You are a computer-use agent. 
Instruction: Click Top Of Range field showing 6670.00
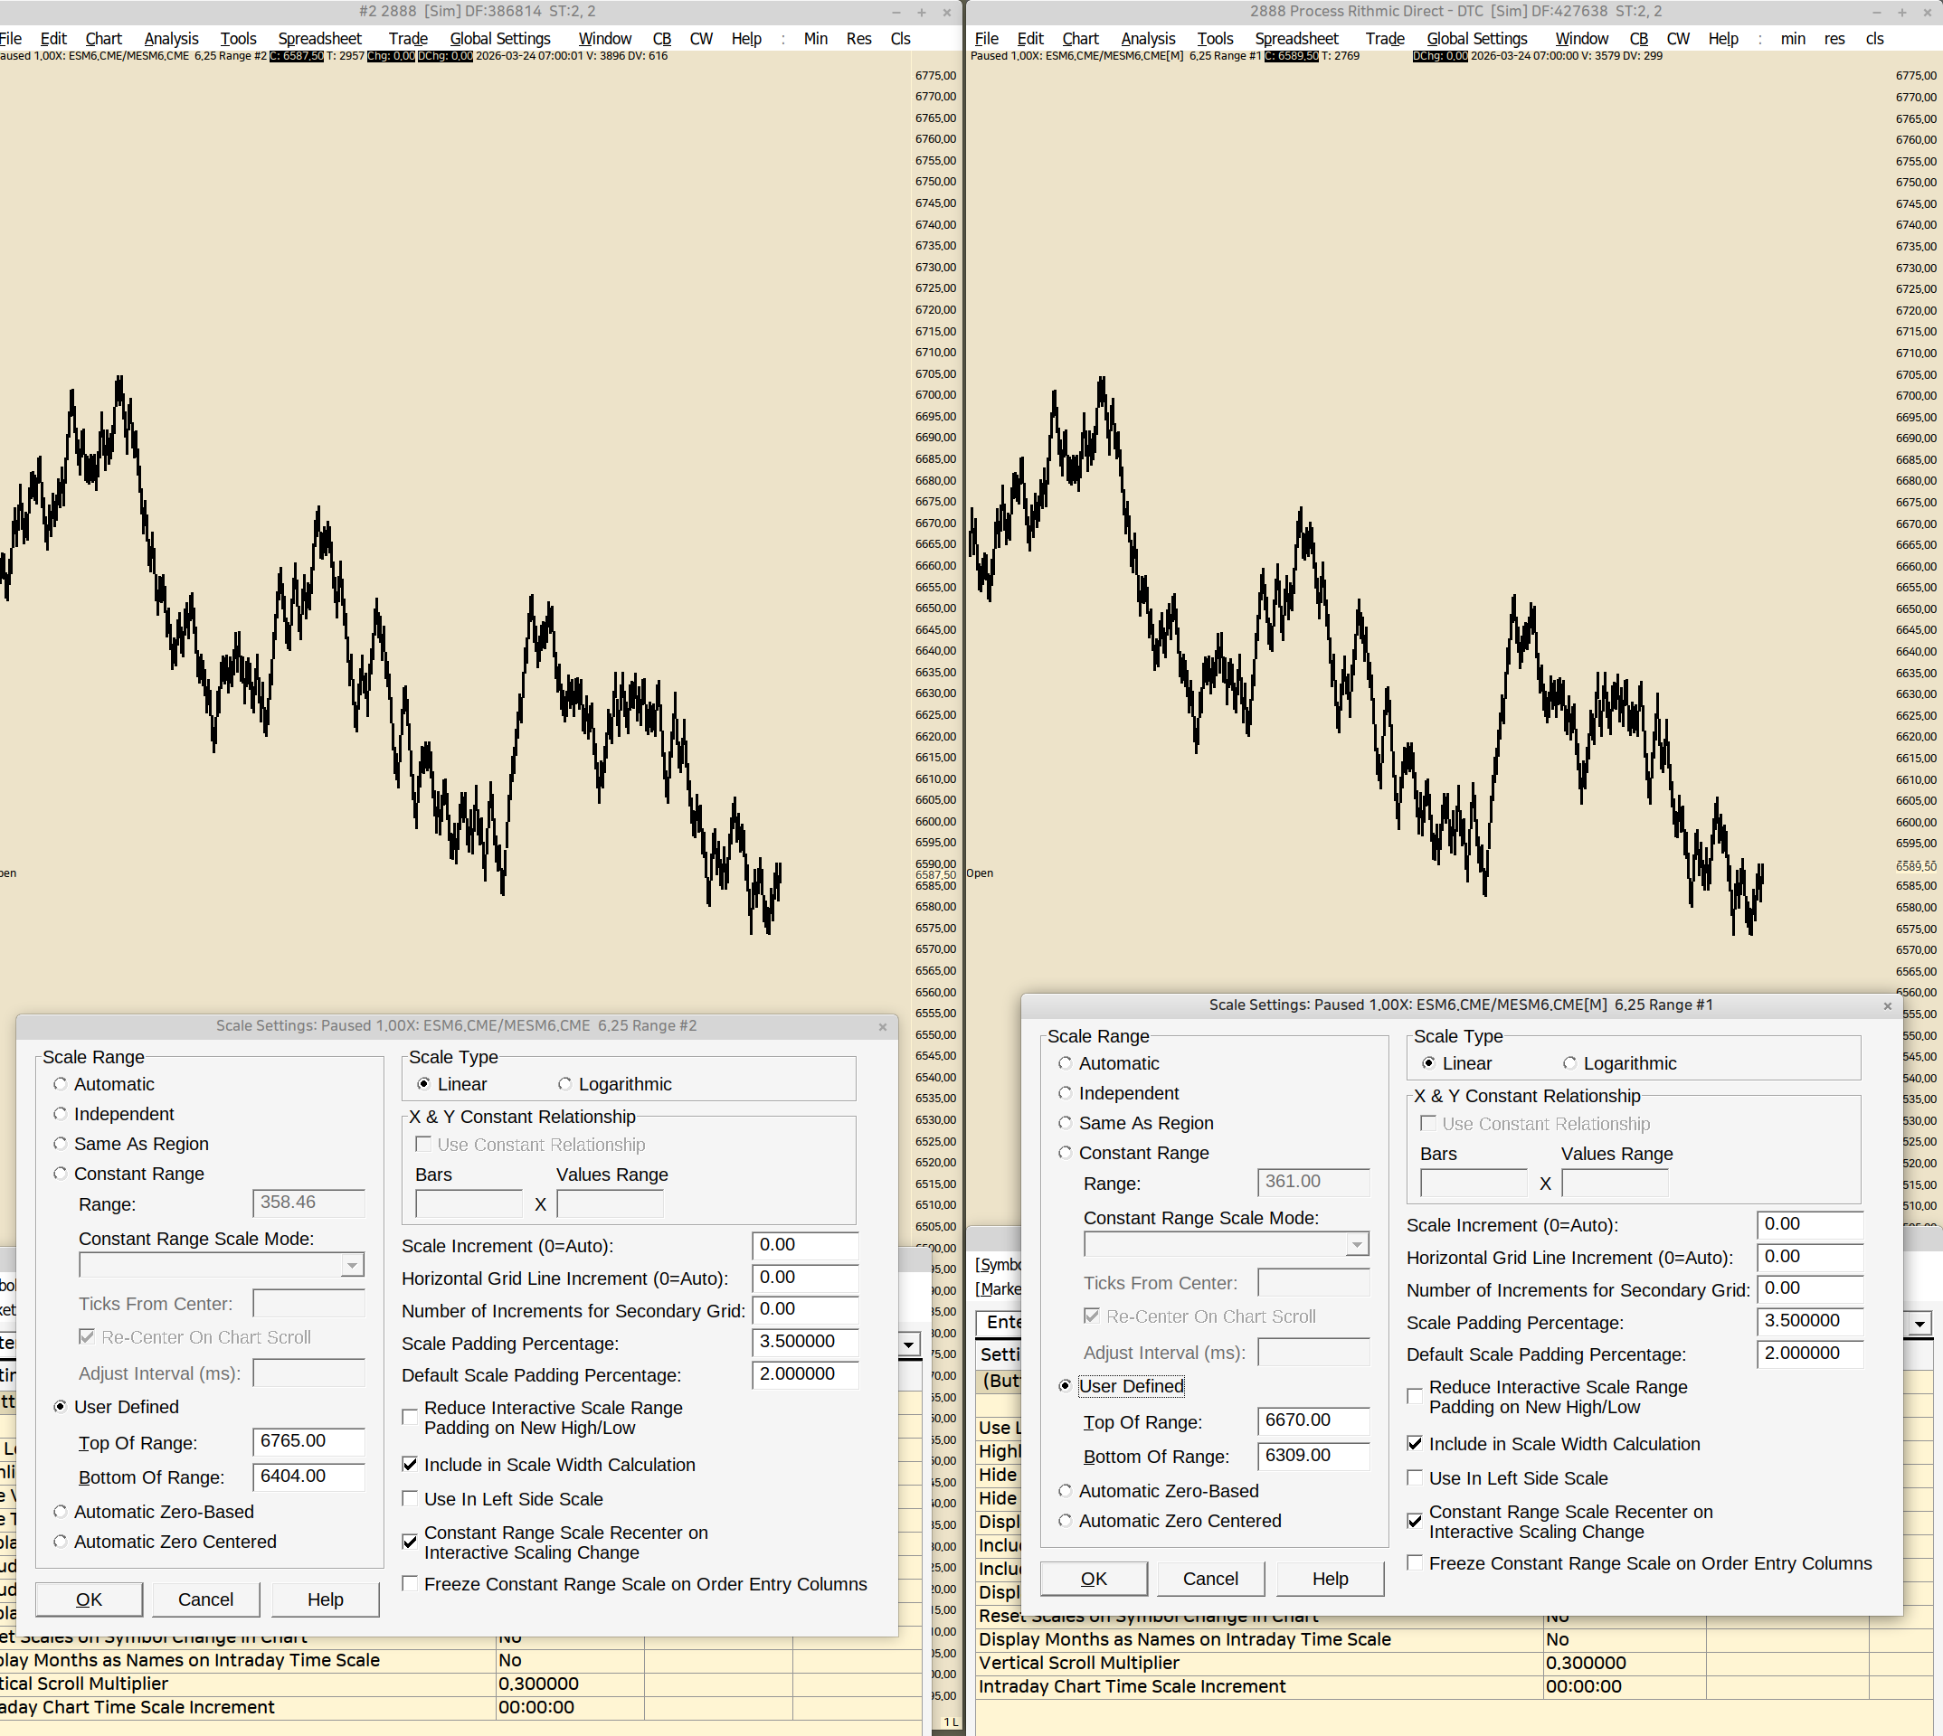coord(1313,1420)
